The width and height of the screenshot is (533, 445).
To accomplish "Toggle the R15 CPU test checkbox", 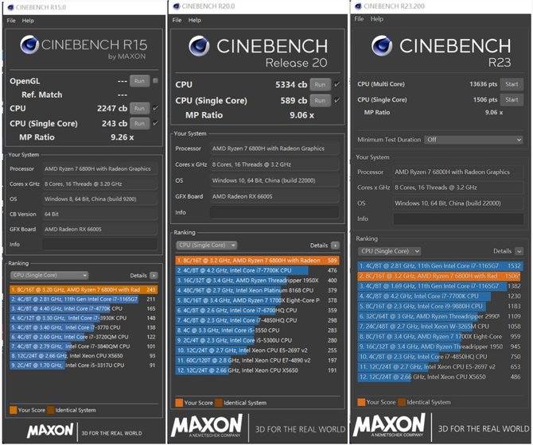I will pyautogui.click(x=155, y=108).
